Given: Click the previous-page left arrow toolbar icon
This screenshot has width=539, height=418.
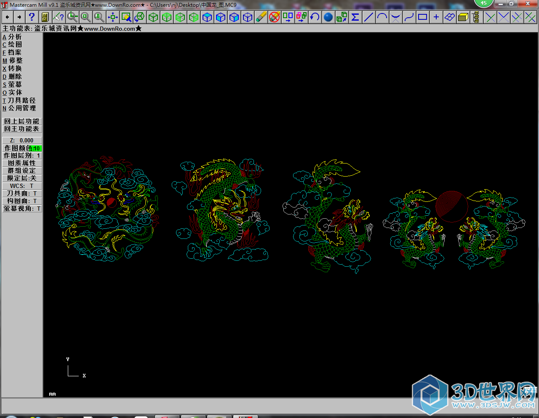Looking at the screenshot, I should [8, 17].
